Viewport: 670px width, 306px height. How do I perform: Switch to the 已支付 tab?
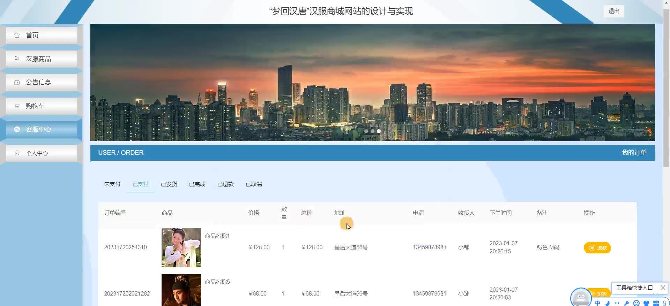point(141,184)
